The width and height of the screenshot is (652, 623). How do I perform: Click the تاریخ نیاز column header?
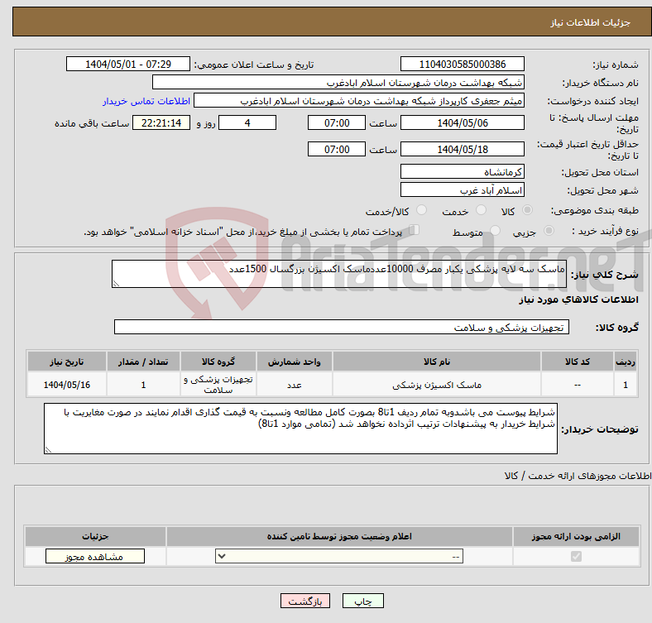tap(67, 362)
